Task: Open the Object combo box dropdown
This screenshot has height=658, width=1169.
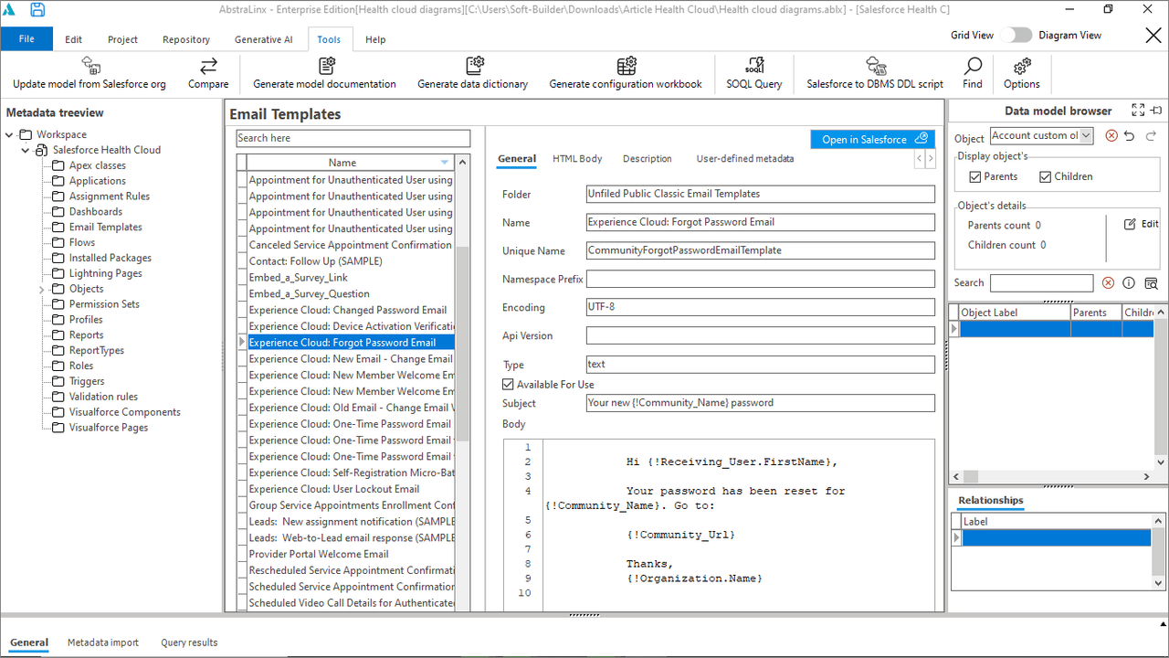Action: 1085,135
